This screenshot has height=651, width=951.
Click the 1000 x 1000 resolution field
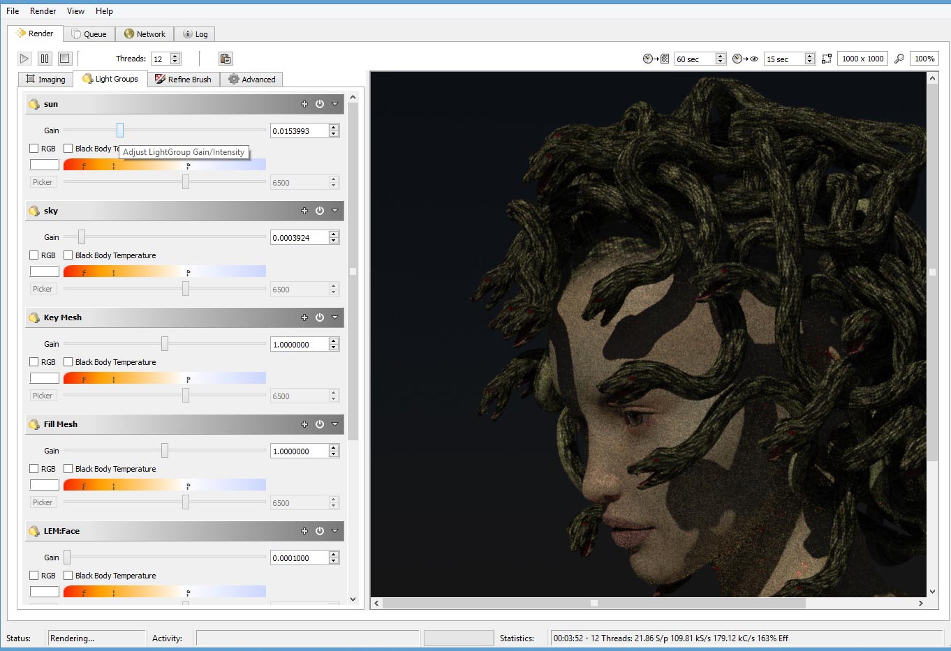863,59
